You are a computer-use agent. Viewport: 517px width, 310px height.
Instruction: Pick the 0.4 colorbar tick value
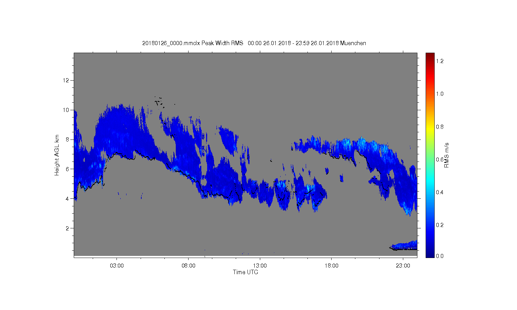point(439,192)
